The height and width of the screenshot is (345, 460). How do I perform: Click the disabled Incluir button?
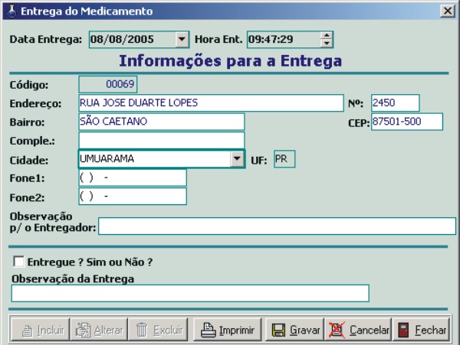[x=40, y=330]
